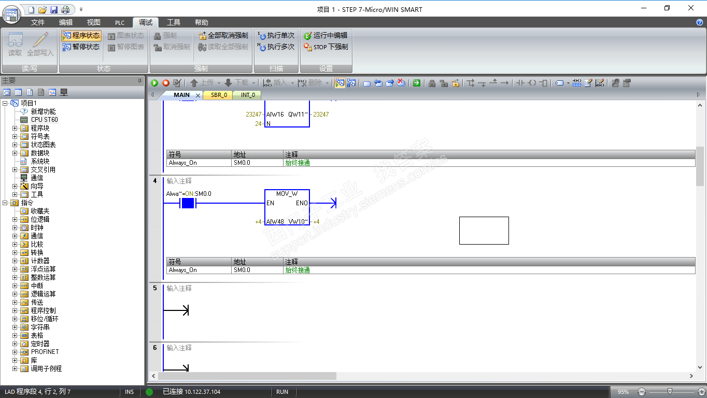Open the PLC ribbon tab

point(120,22)
